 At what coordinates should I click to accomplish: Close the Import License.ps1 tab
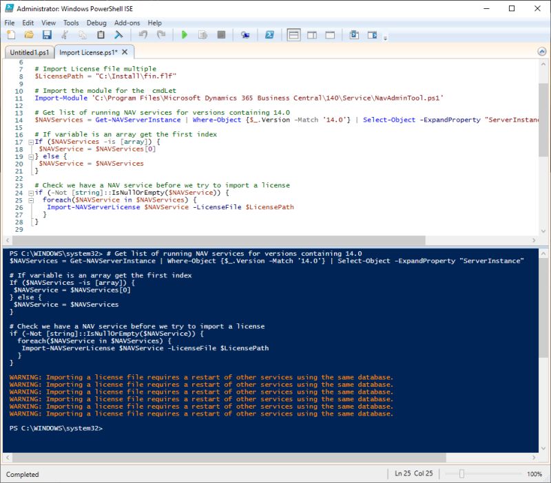click(x=125, y=52)
